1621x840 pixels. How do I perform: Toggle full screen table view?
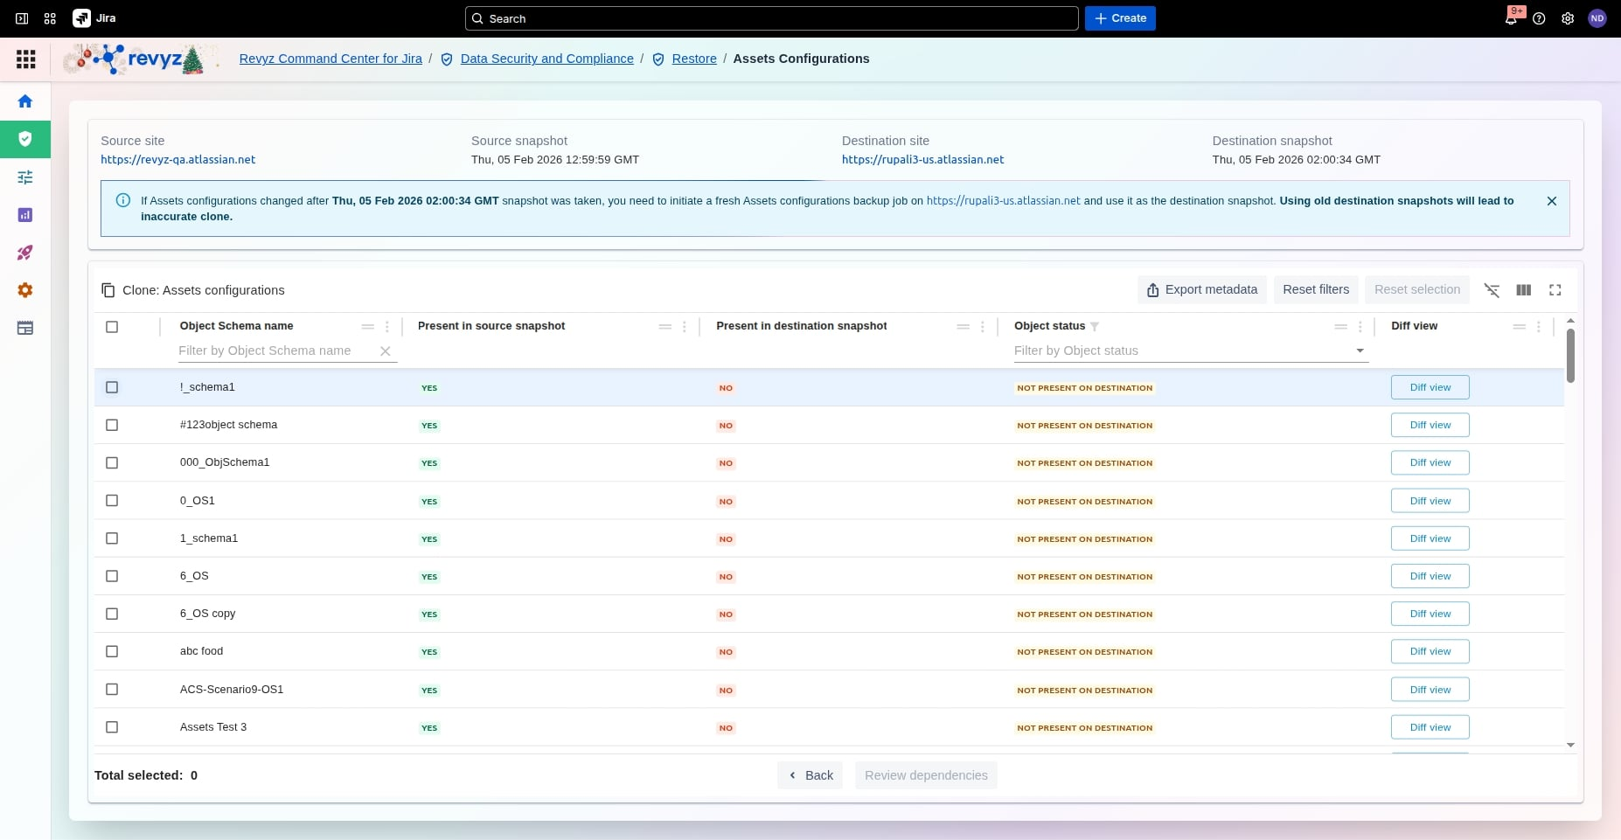pyautogui.click(x=1555, y=290)
